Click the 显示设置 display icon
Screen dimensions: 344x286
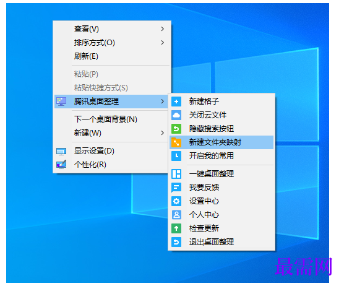(61, 152)
